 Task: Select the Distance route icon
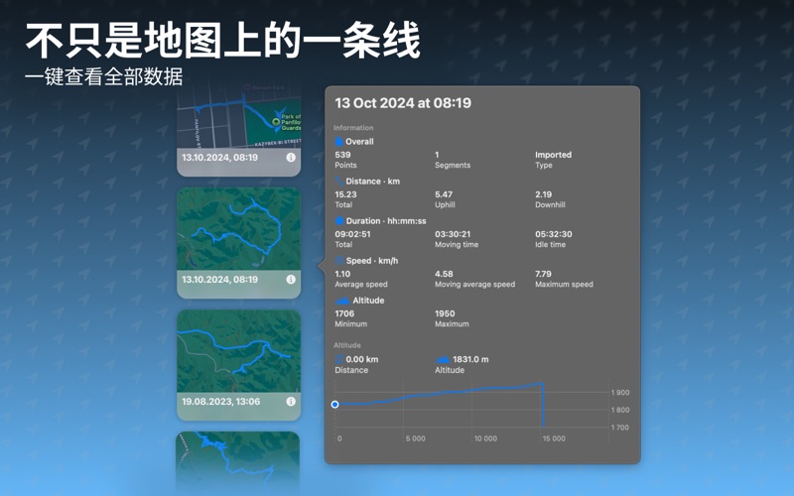[x=339, y=182]
